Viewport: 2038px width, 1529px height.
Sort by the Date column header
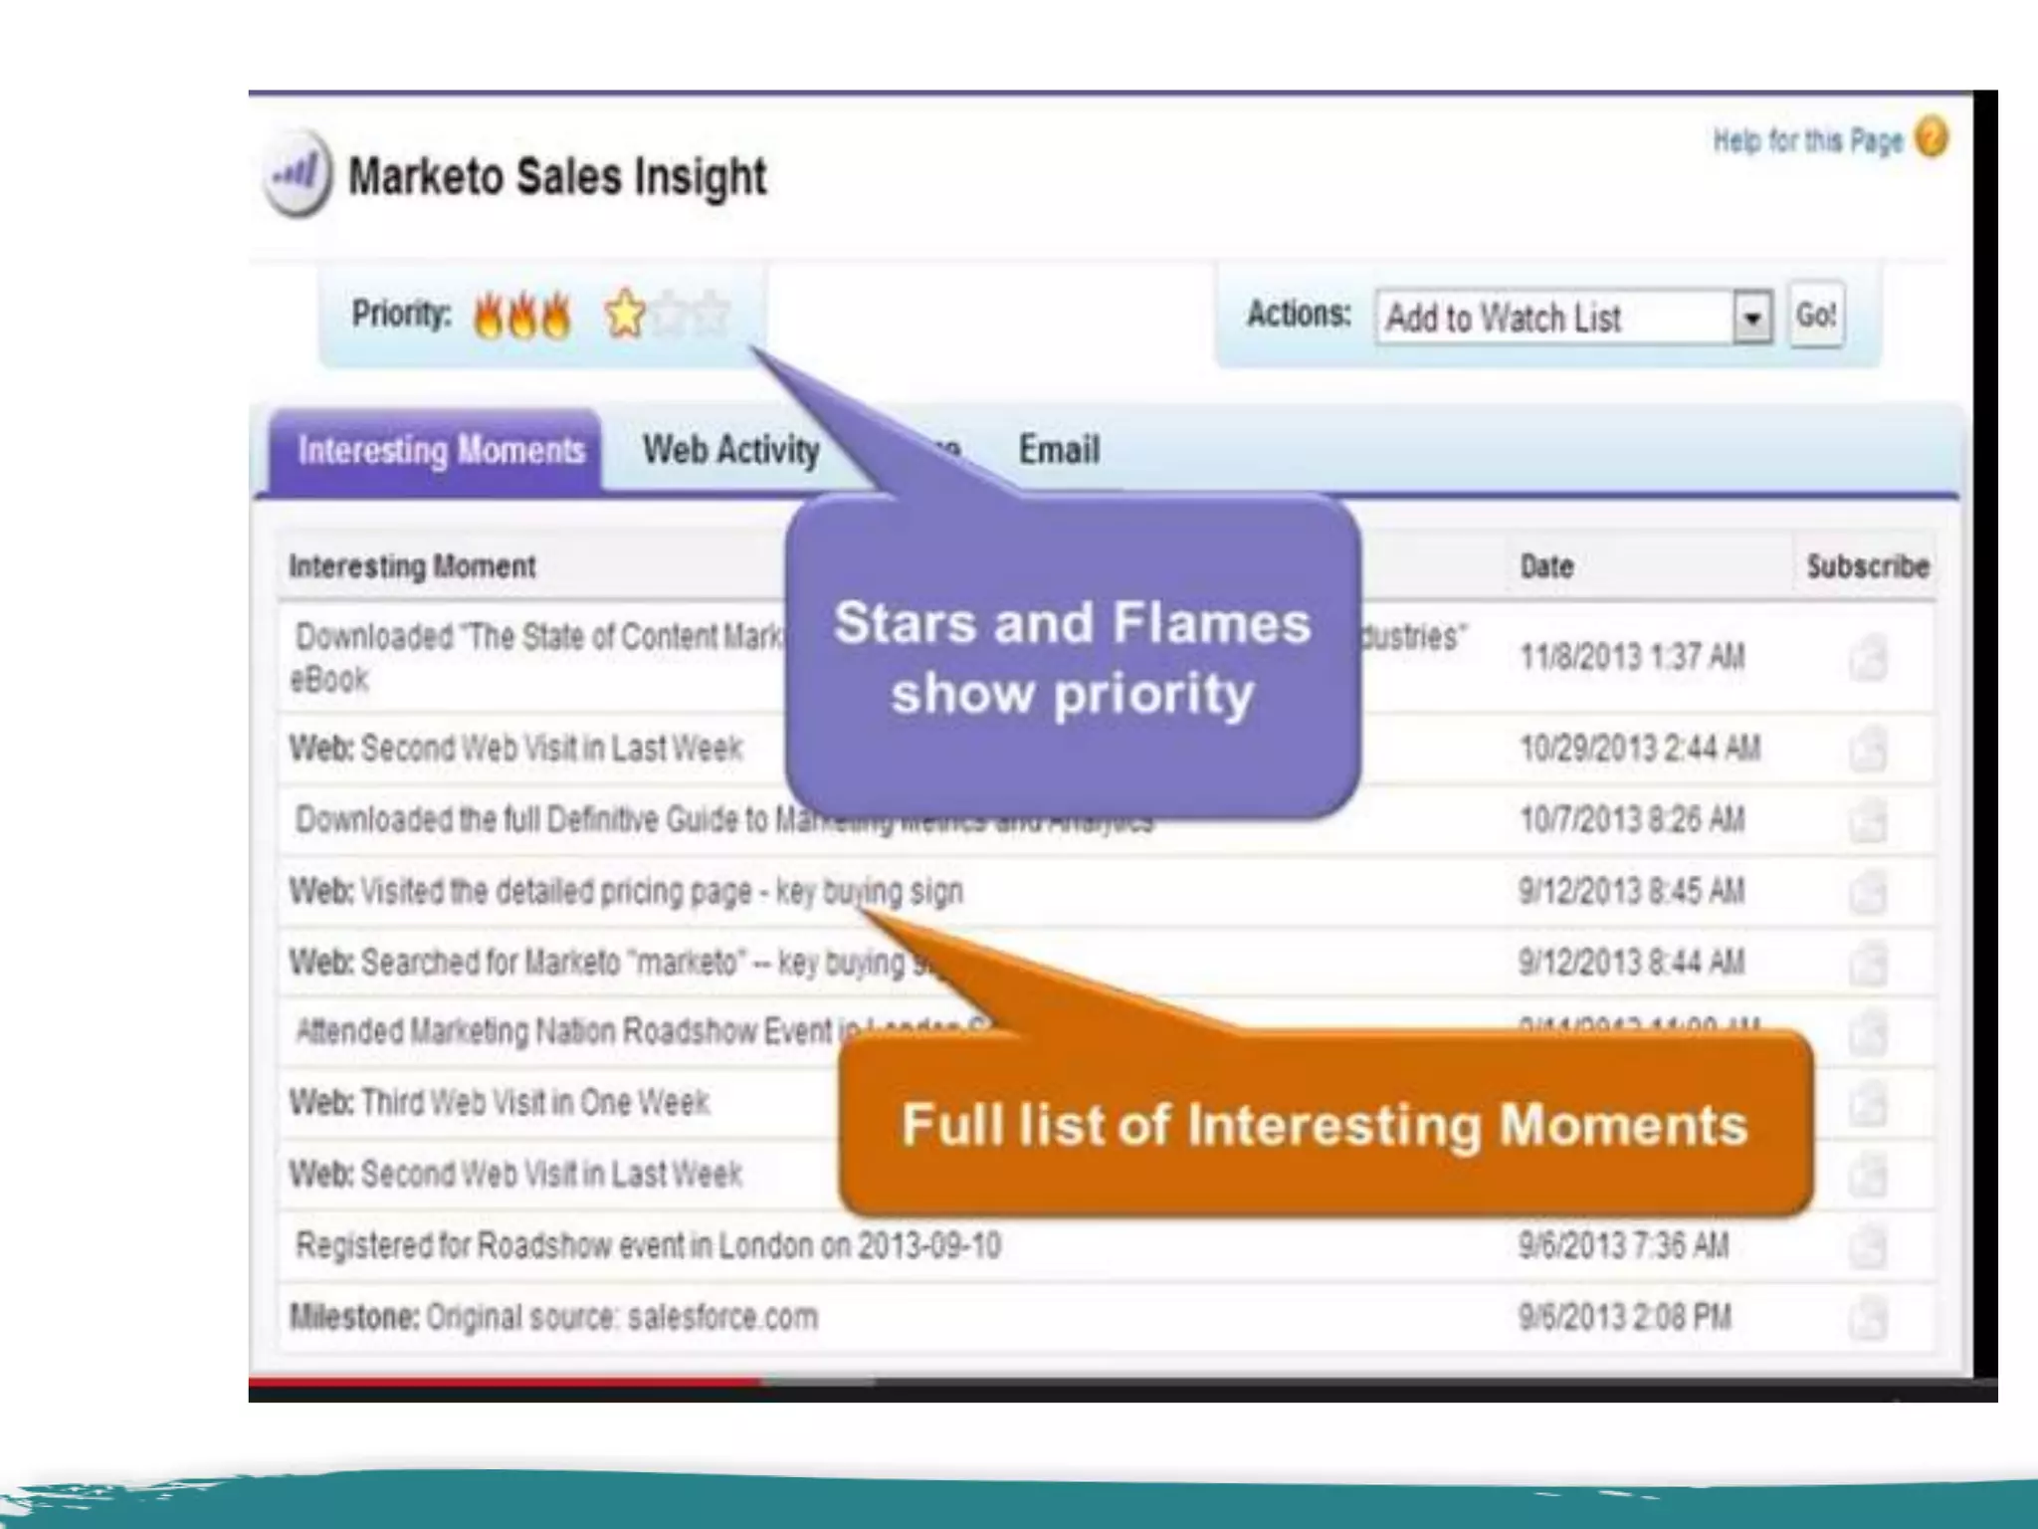1546,566
